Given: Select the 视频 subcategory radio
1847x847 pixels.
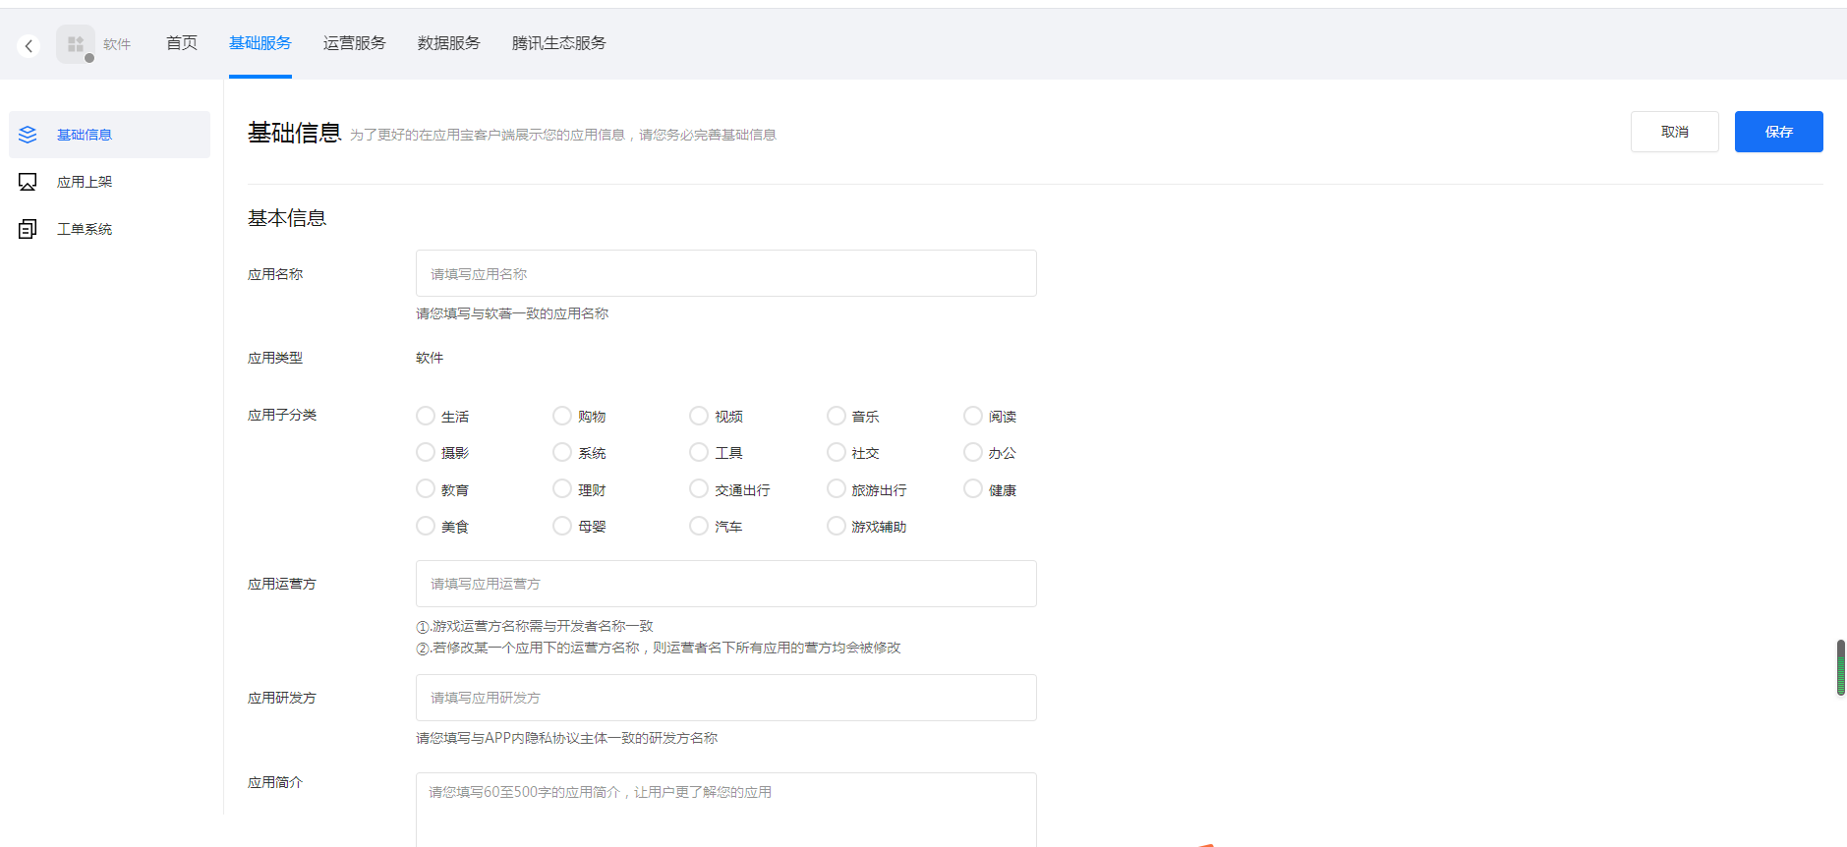Looking at the screenshot, I should (699, 416).
